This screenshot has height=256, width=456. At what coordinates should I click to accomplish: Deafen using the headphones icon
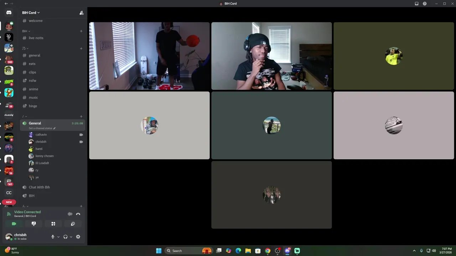click(65, 237)
